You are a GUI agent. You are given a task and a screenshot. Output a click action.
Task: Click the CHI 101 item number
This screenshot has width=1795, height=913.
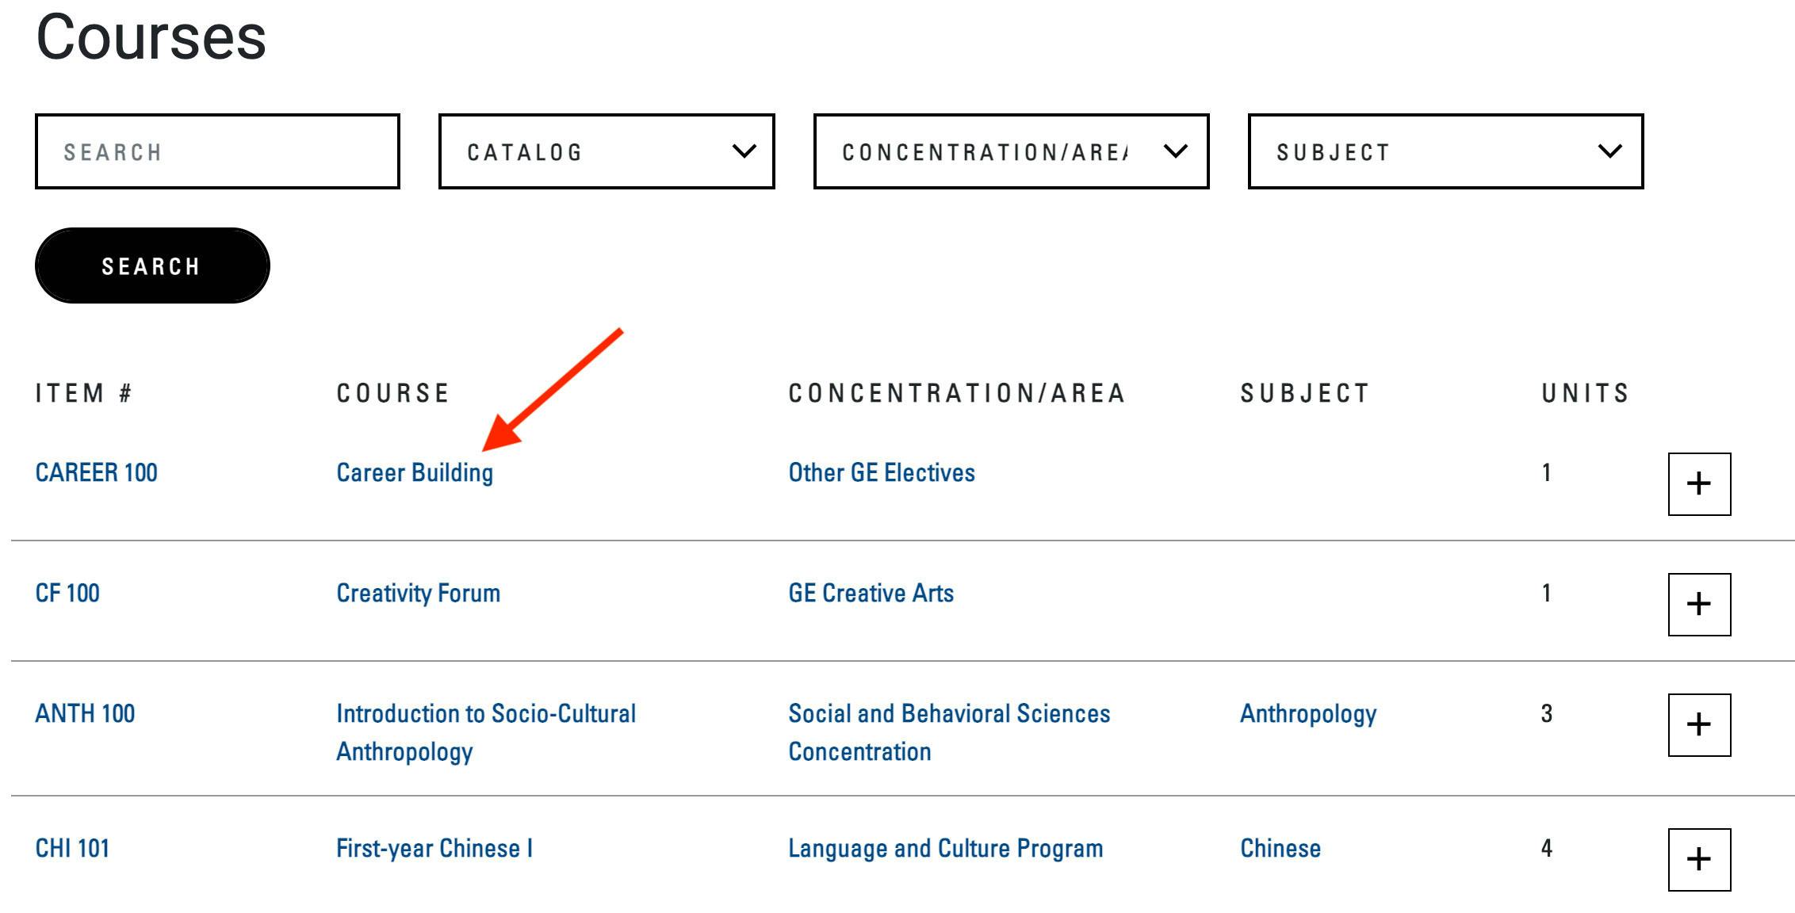coord(72,849)
